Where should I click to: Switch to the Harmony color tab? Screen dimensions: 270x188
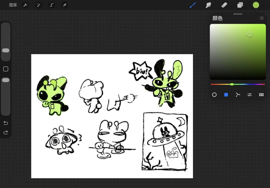[238, 94]
